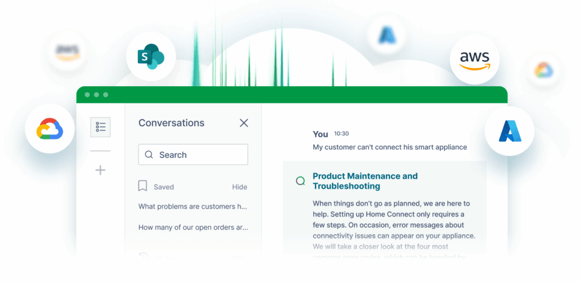Hide the Saved conversations section
The height and width of the screenshot is (282, 581).
[239, 187]
